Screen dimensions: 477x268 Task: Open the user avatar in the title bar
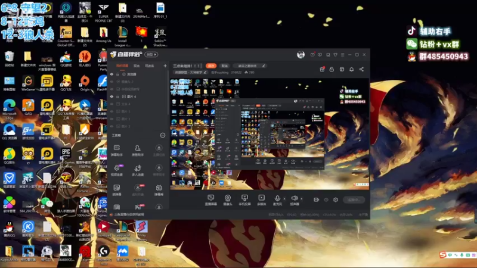coord(301,55)
